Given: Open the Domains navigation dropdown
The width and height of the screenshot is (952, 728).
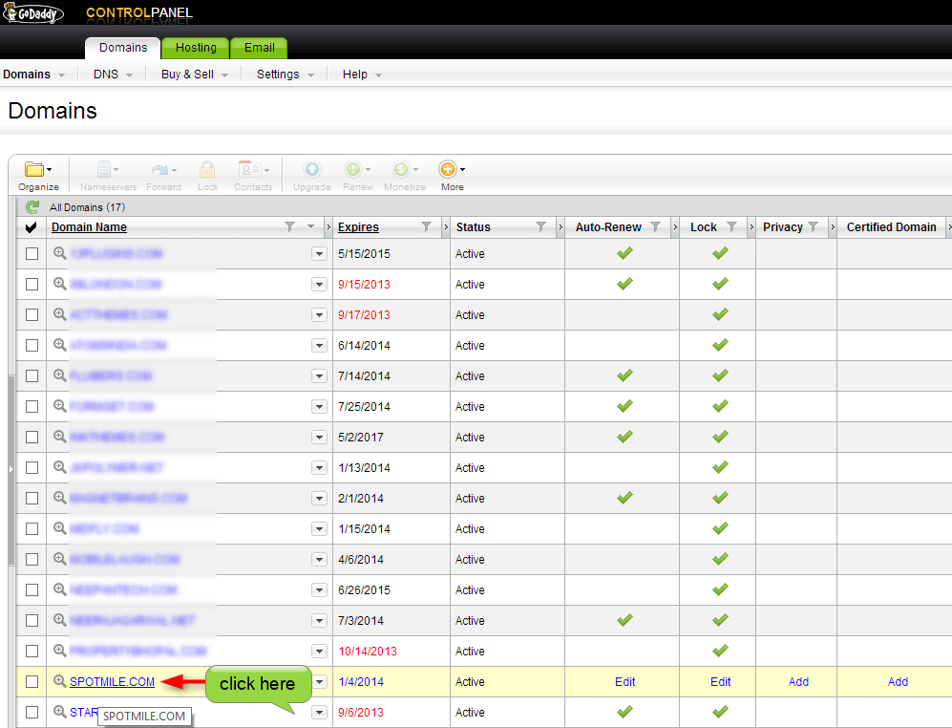Looking at the screenshot, I should (34, 75).
